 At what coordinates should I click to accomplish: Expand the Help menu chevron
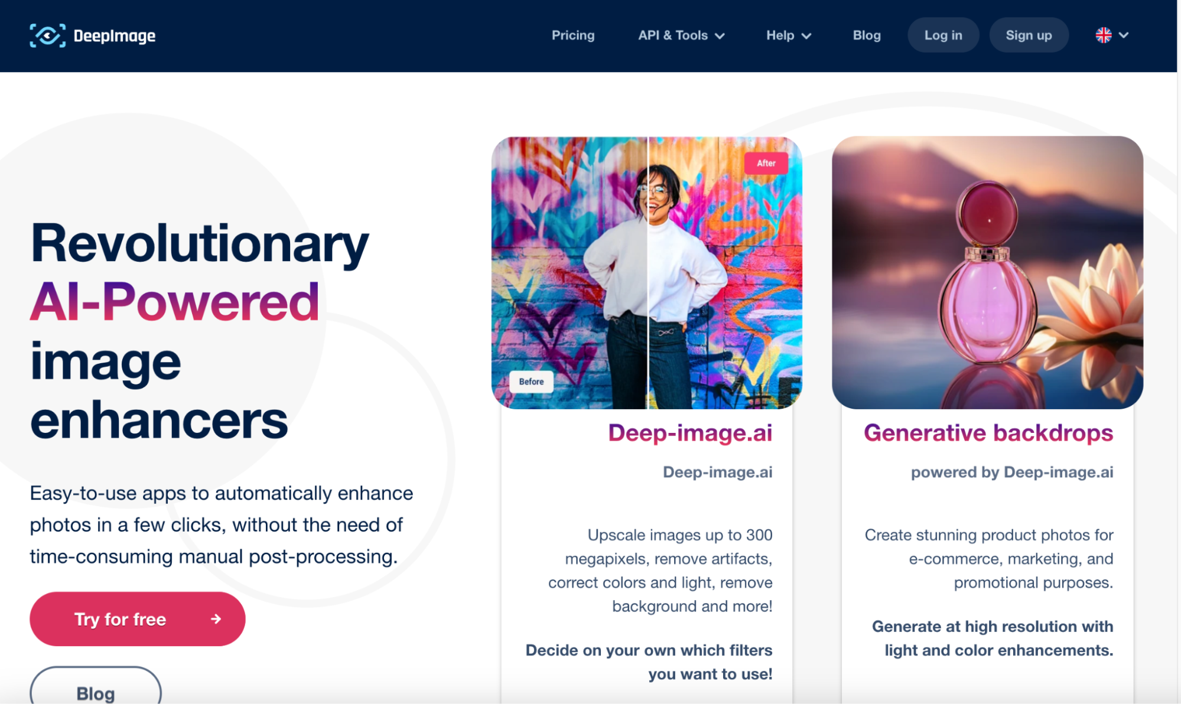pyautogui.click(x=806, y=36)
